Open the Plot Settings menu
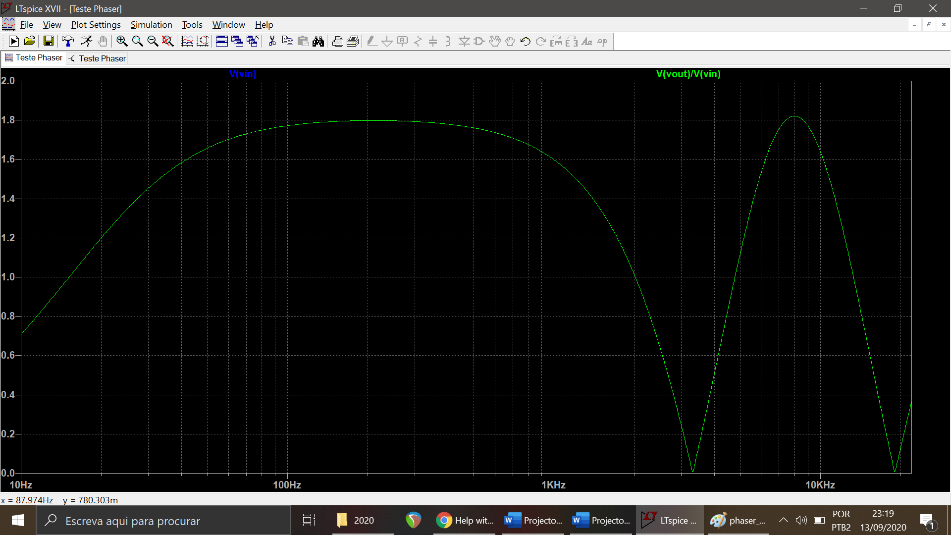 96,25
